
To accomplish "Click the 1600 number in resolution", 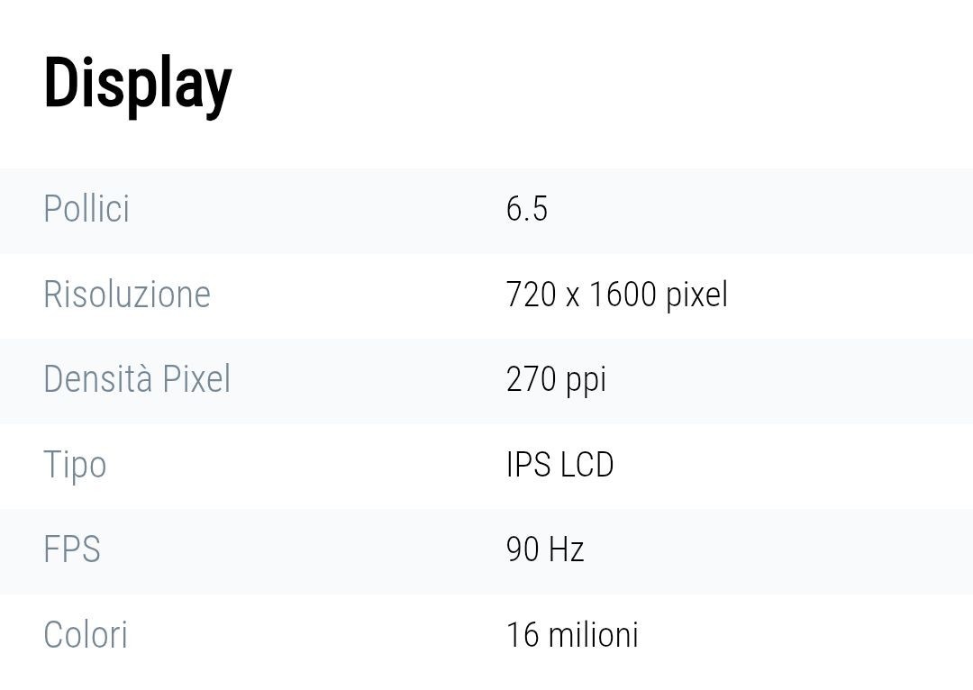I will click(x=623, y=295).
